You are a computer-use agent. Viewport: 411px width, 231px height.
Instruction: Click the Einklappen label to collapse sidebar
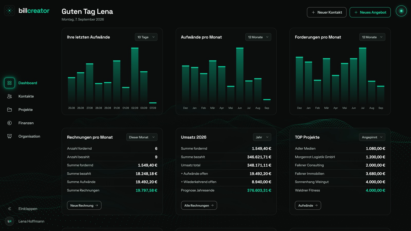pos(28,209)
